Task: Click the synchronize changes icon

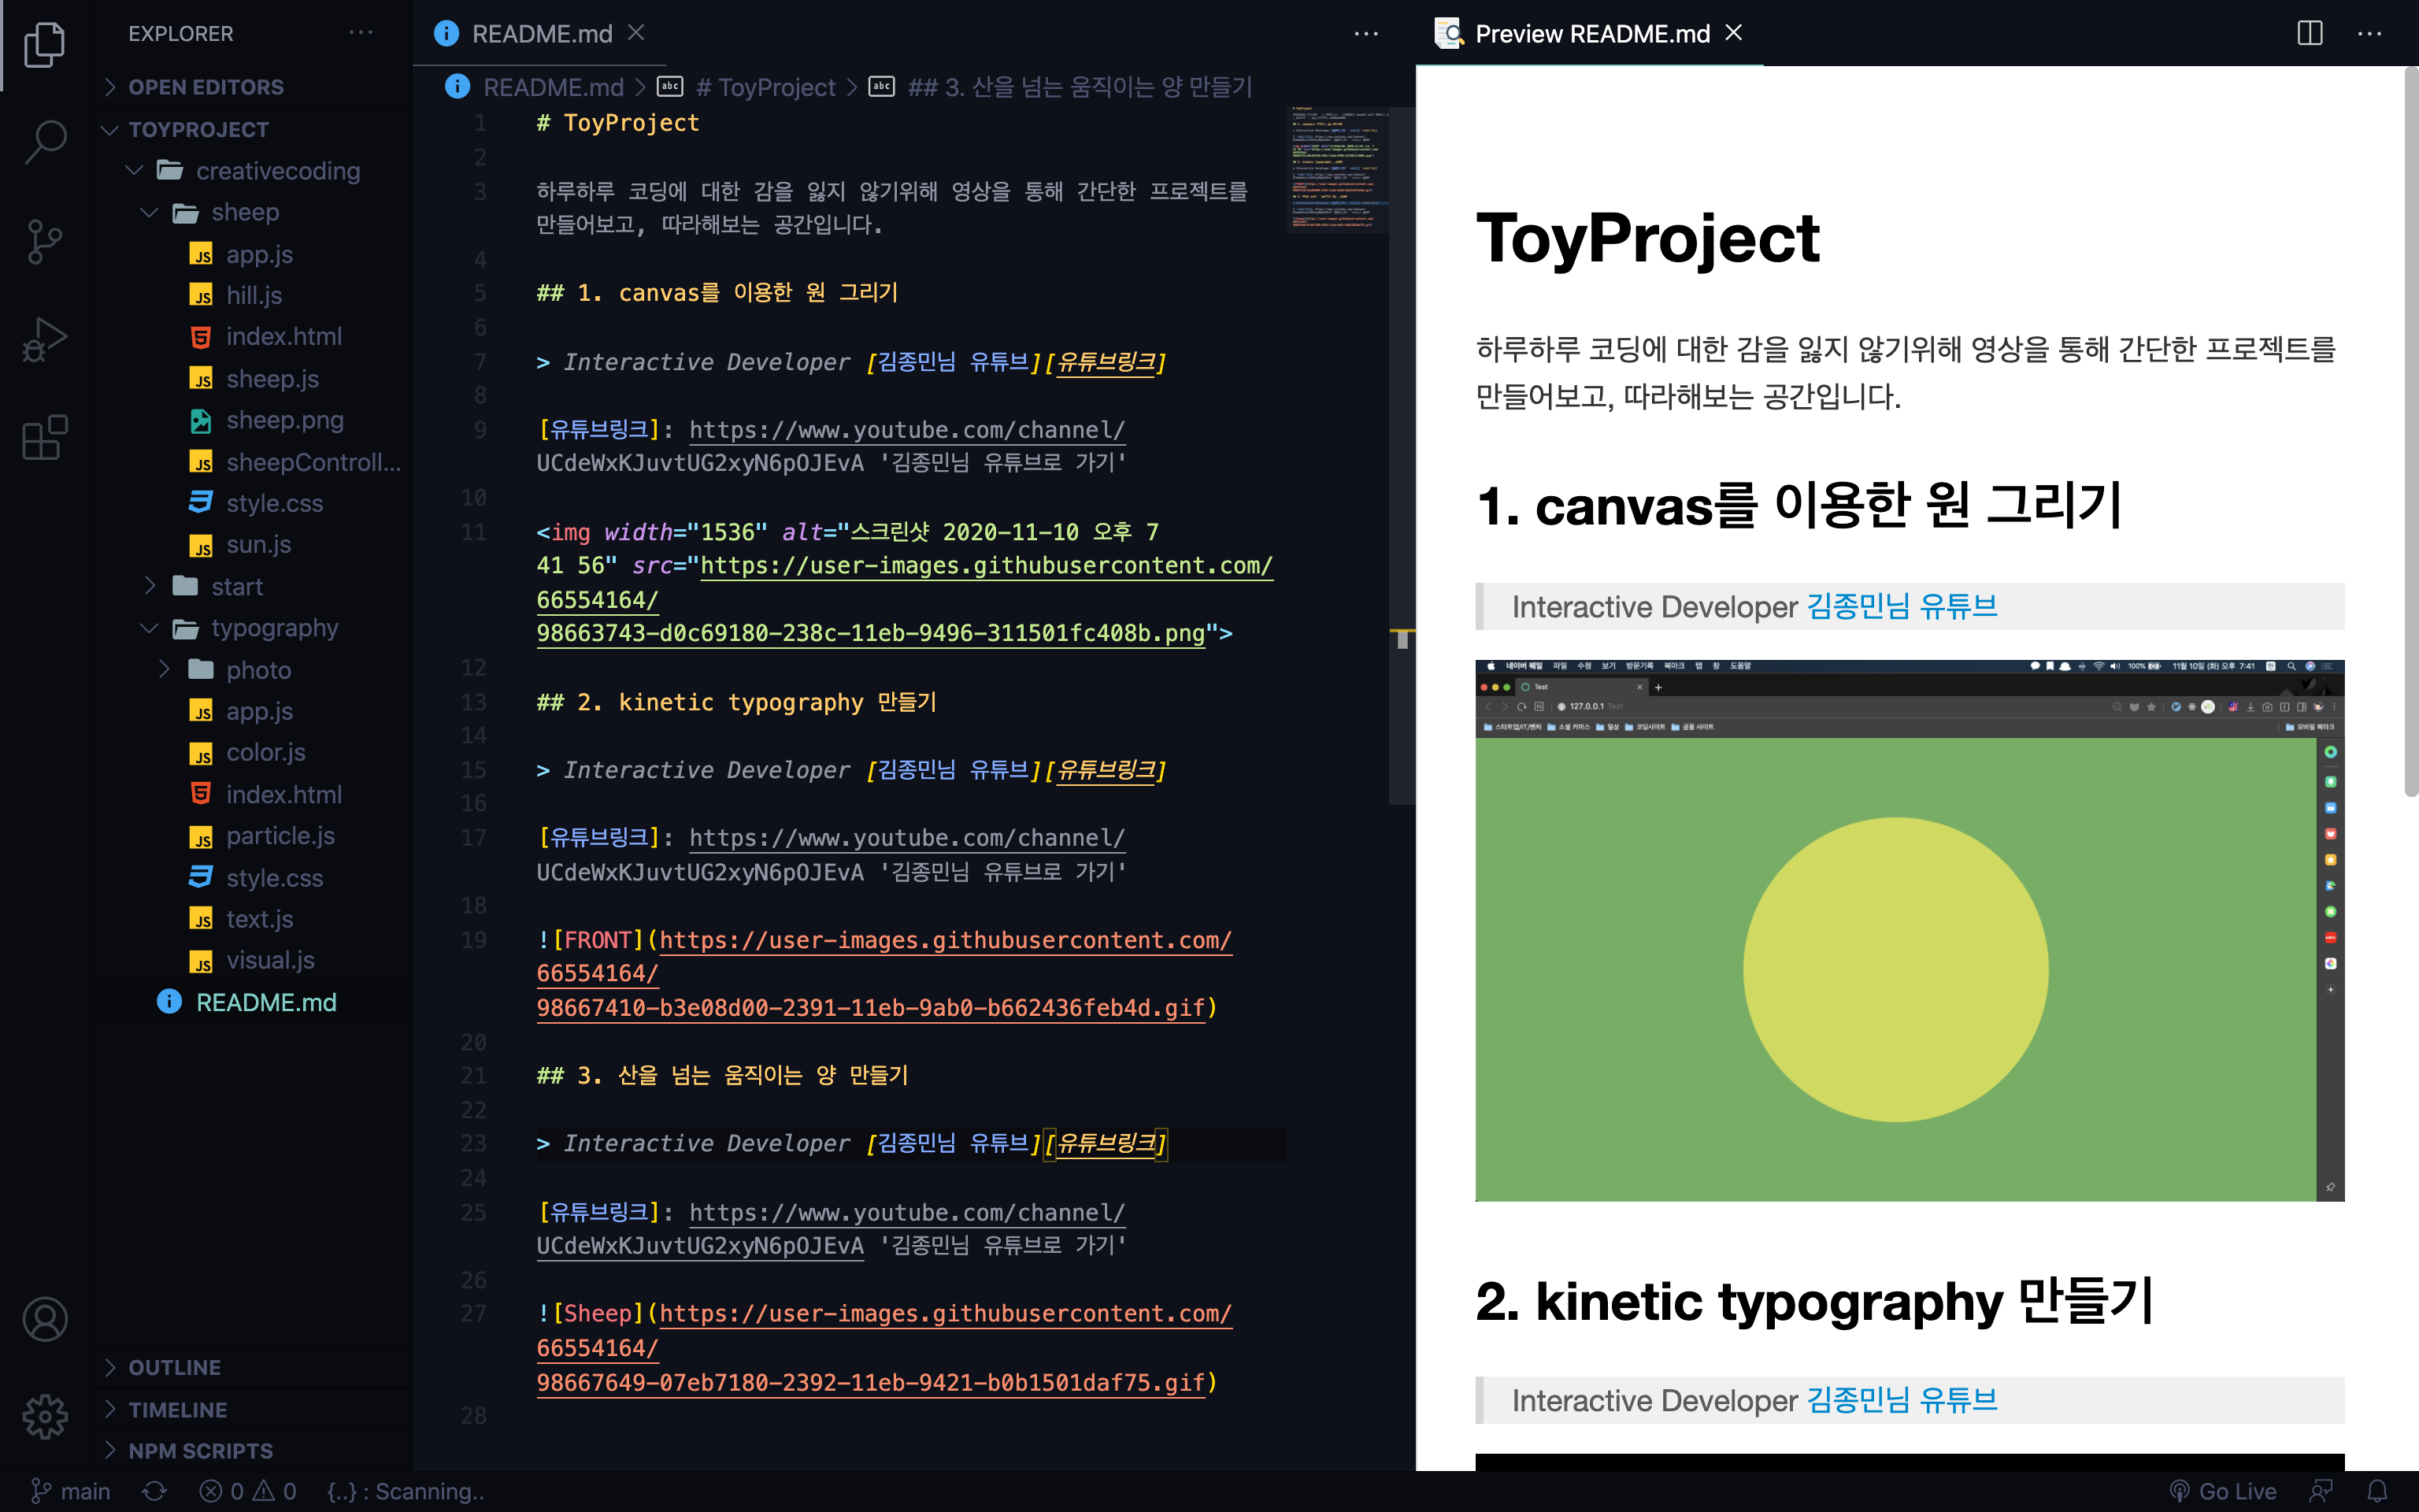Action: click(154, 1491)
